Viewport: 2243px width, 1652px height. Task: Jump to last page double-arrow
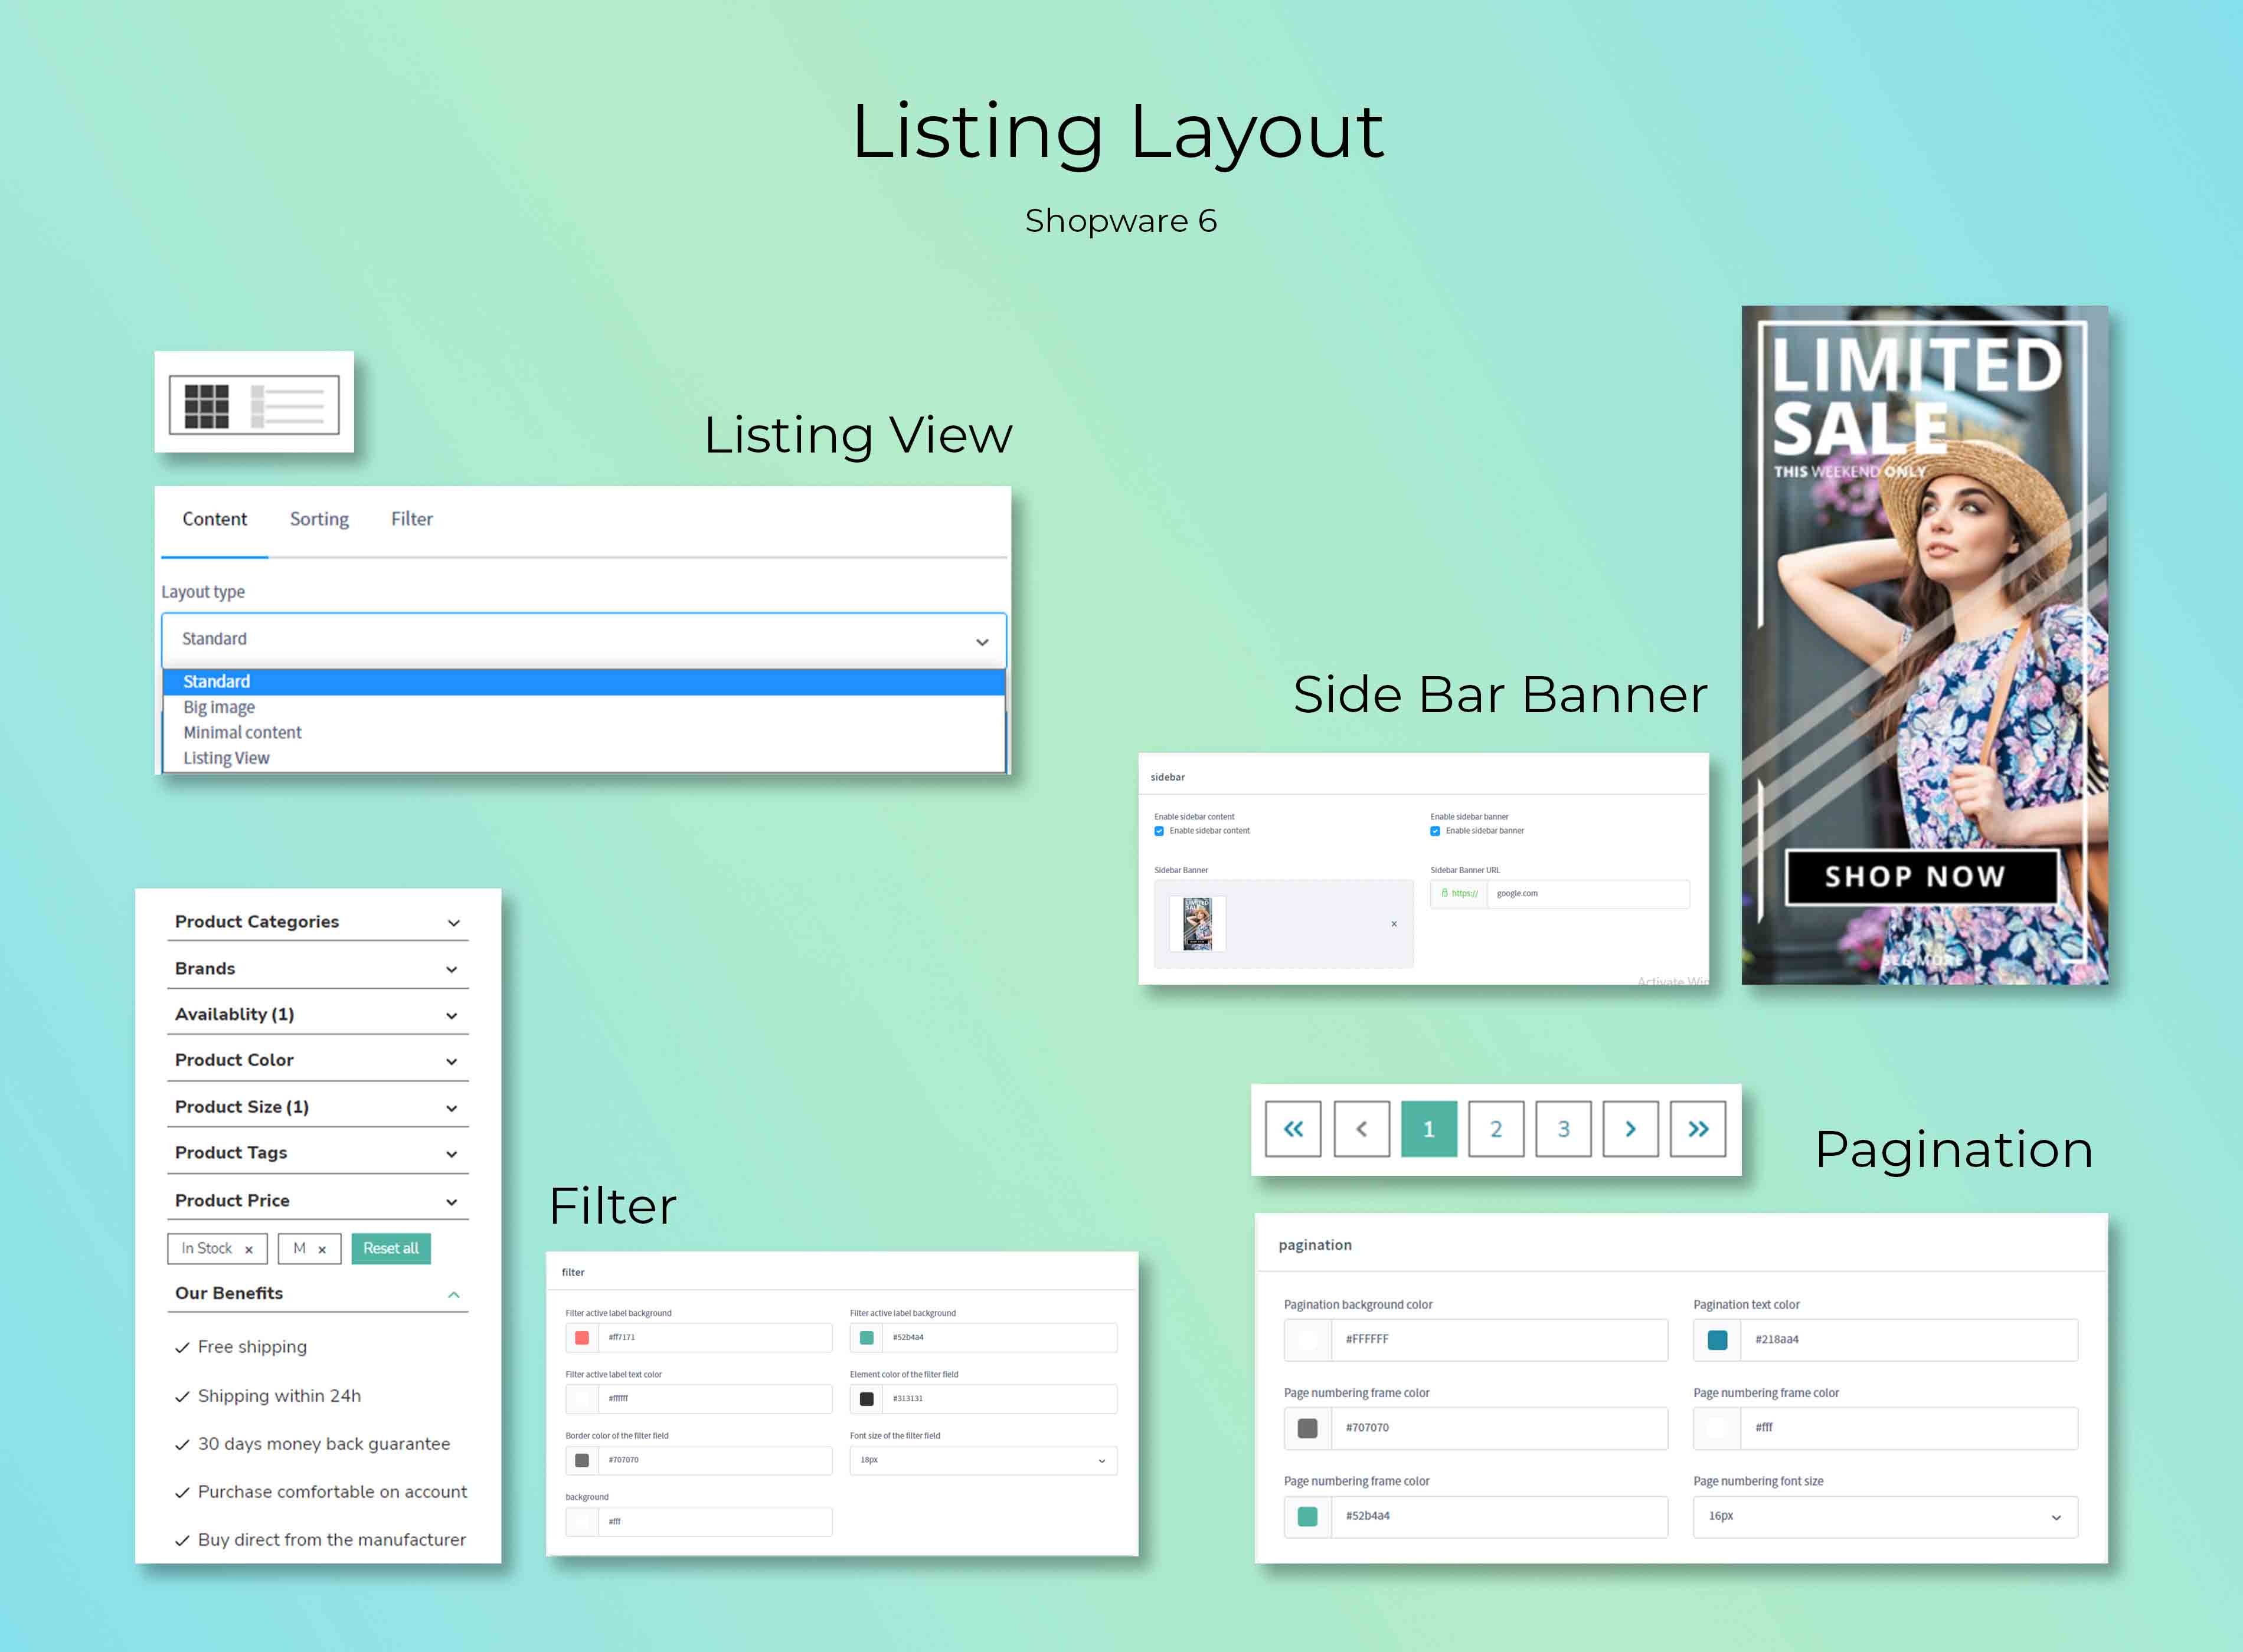click(1698, 1129)
